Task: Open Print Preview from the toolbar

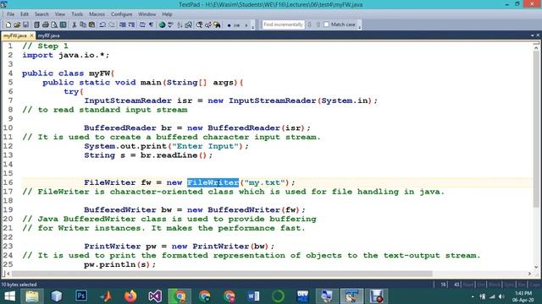Action: coord(54,24)
